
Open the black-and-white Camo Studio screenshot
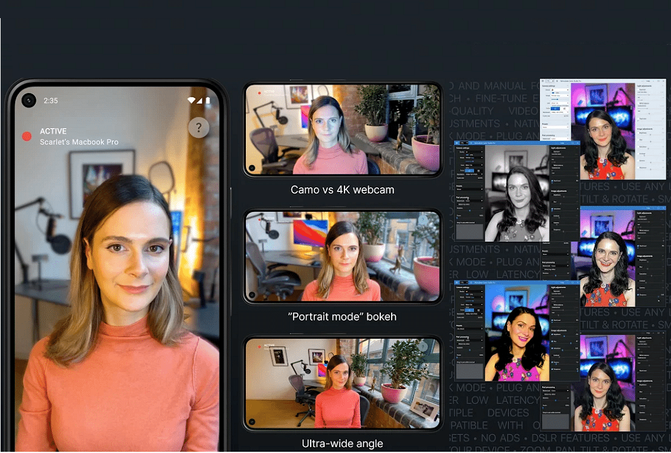(517, 191)
